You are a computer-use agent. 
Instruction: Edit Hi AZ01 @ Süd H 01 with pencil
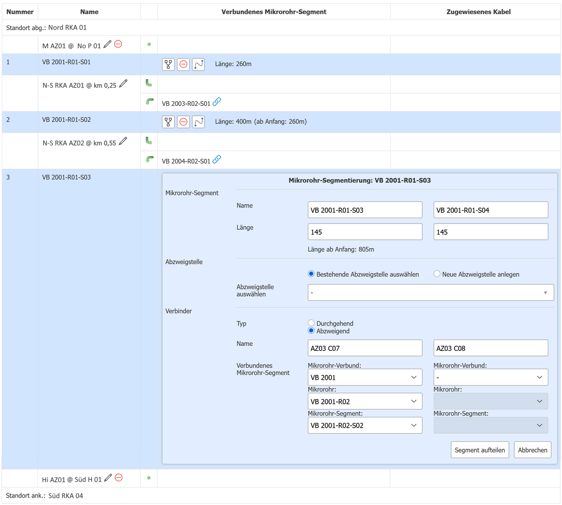(108, 478)
